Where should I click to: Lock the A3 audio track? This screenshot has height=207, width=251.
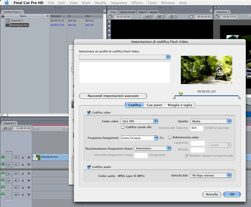point(23,188)
